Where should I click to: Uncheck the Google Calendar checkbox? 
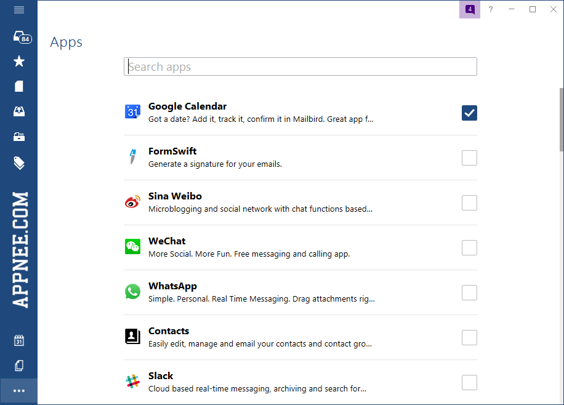coord(469,113)
